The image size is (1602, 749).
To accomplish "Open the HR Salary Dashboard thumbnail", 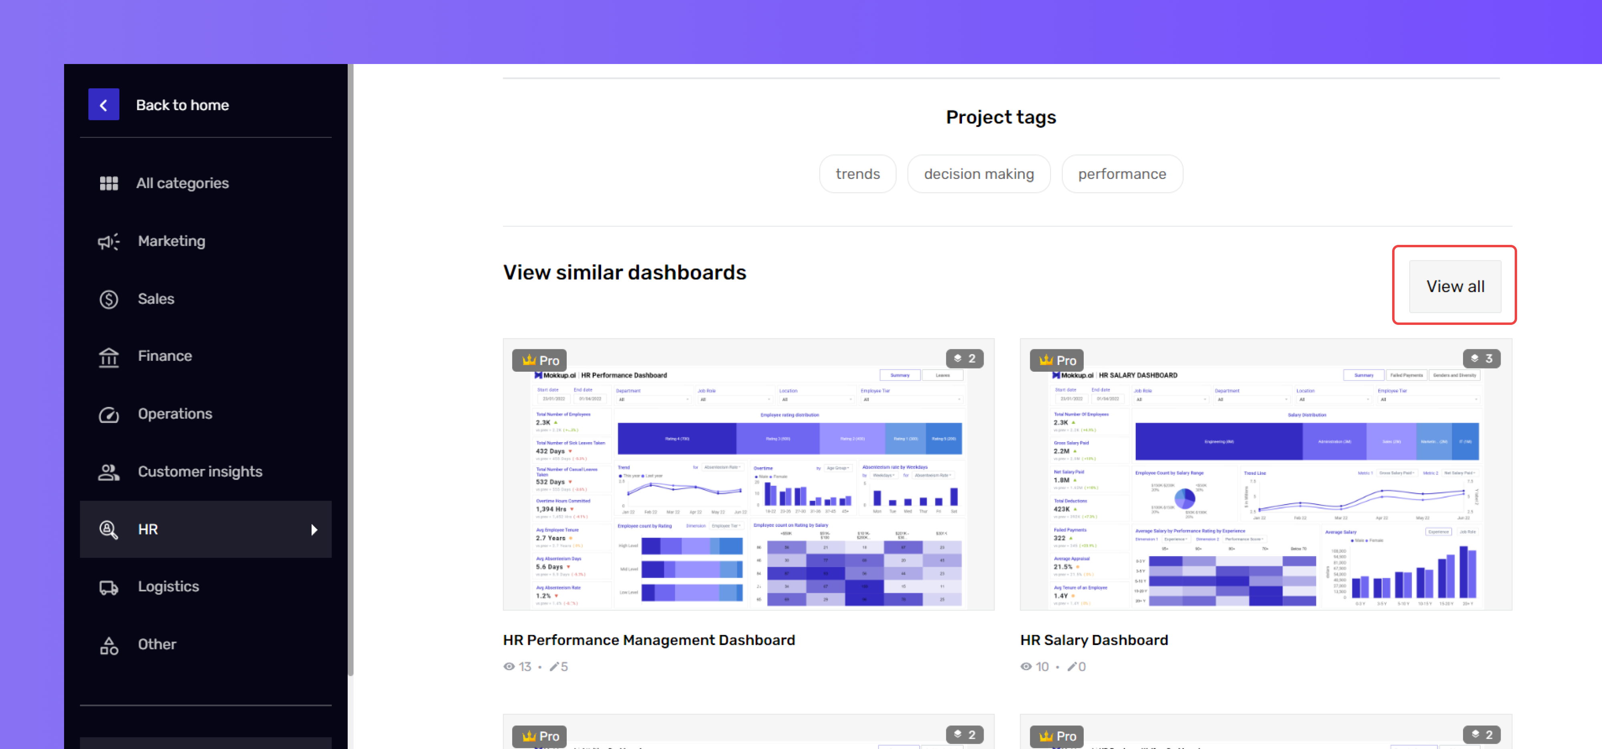I will coord(1266,474).
